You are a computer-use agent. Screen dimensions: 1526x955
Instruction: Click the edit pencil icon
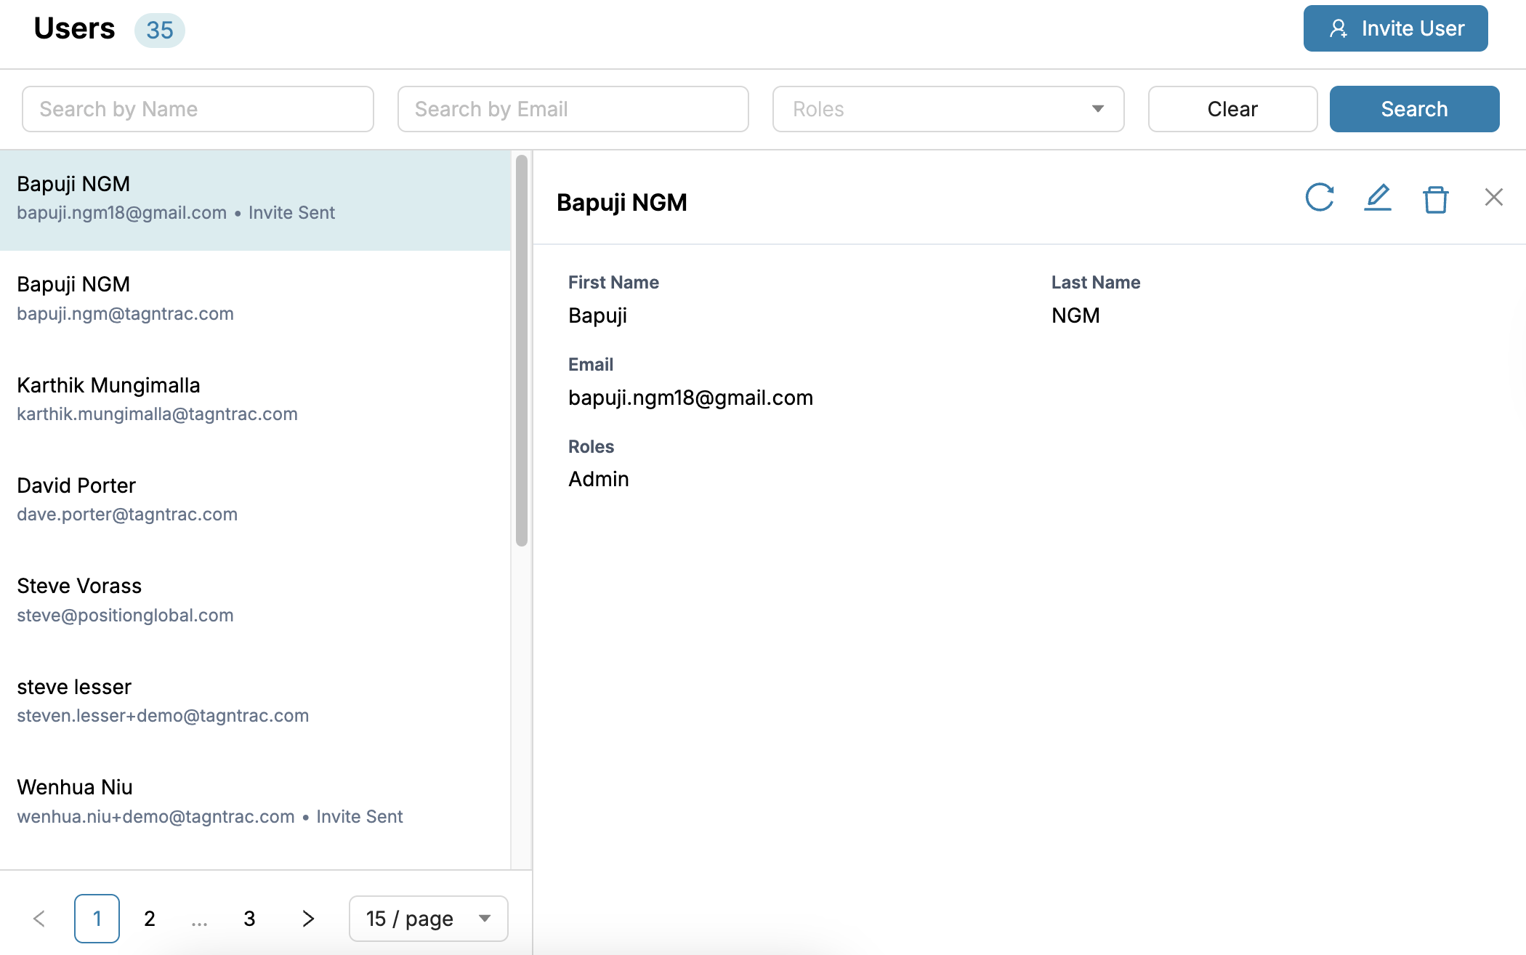coord(1377,198)
